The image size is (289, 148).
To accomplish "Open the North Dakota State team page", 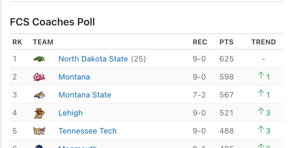I will point(93,59).
